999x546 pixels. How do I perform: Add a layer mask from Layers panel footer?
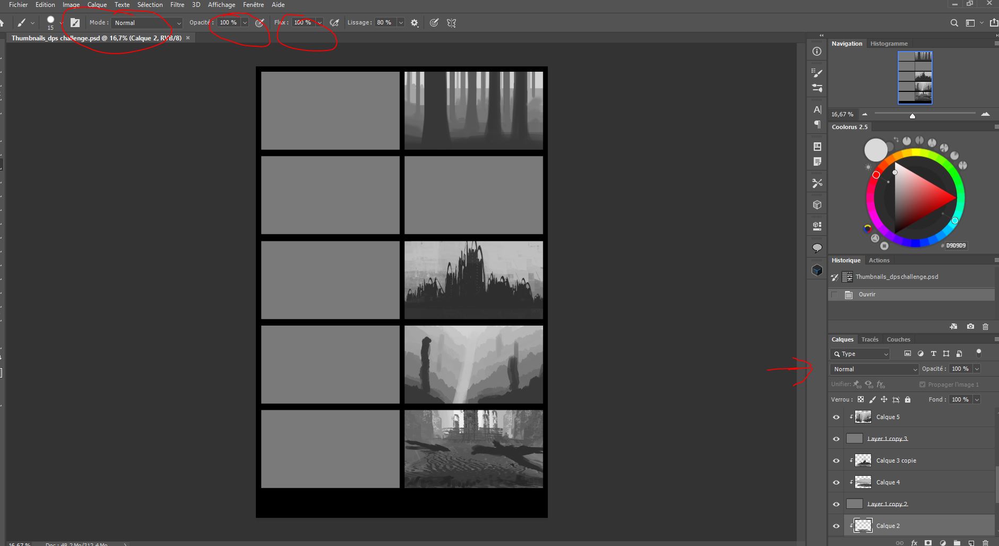(928, 543)
